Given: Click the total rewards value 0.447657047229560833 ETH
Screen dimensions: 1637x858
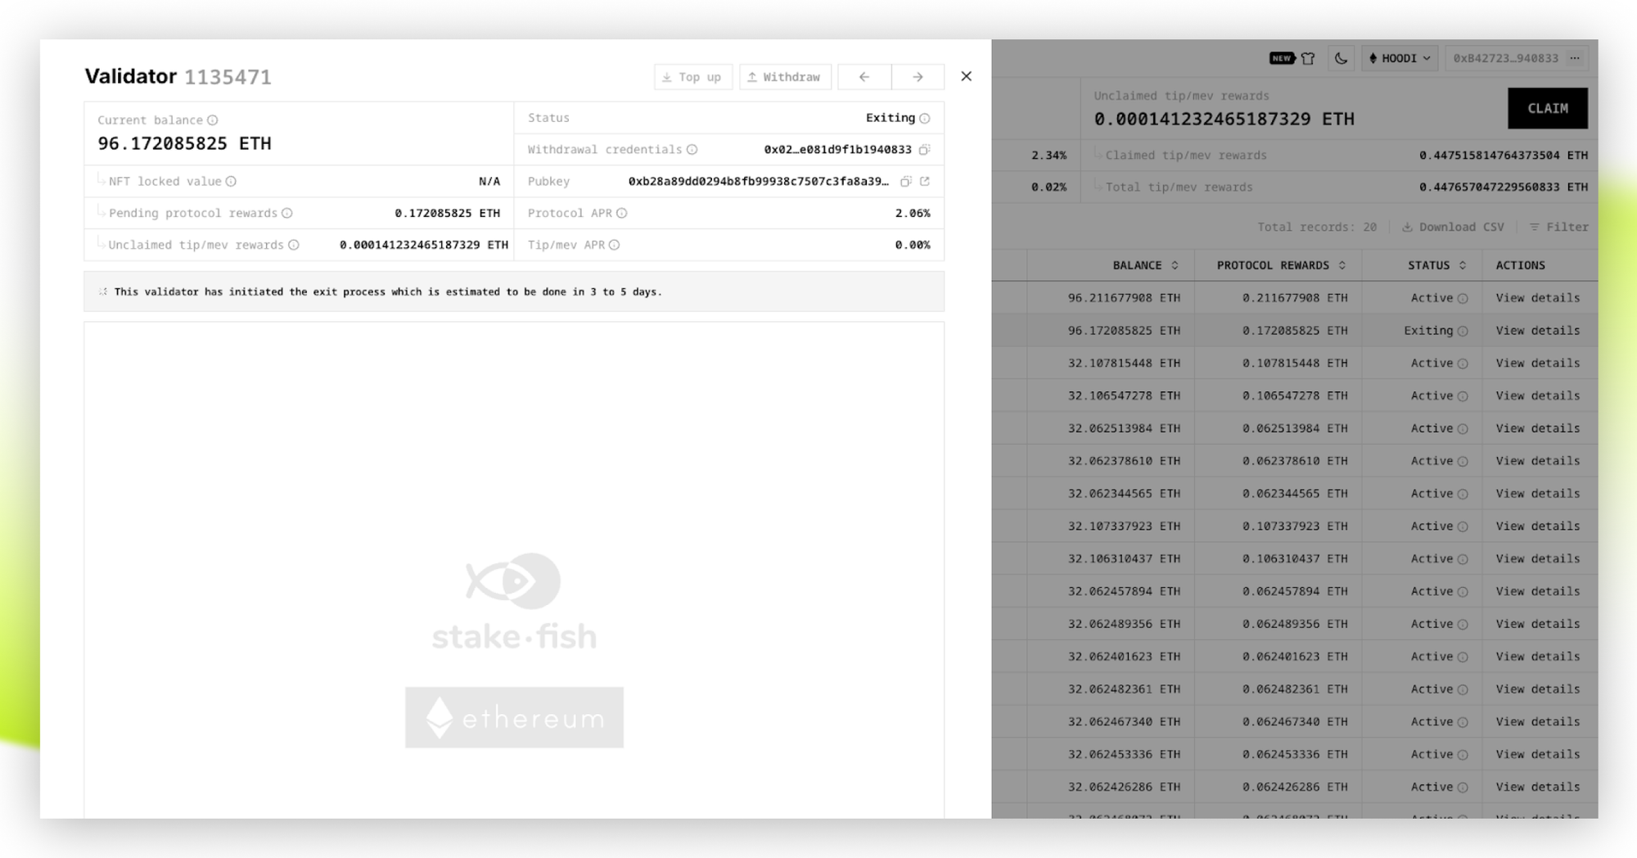Looking at the screenshot, I should pos(1504,187).
